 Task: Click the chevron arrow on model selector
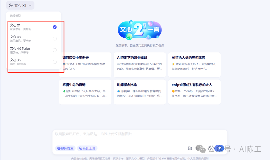click(x=30, y=5)
